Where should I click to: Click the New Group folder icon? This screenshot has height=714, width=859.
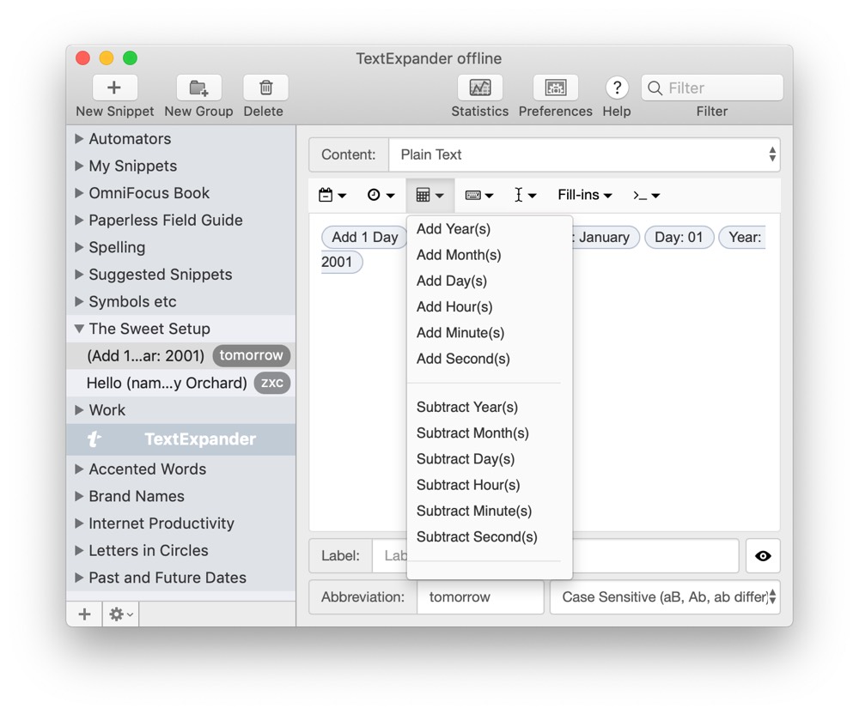[199, 88]
